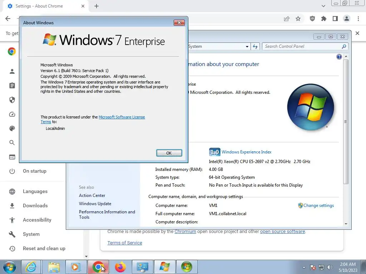The width and height of the screenshot is (366, 274).
Task: Open the Microsoft Software License Terms link
Action: (93, 119)
